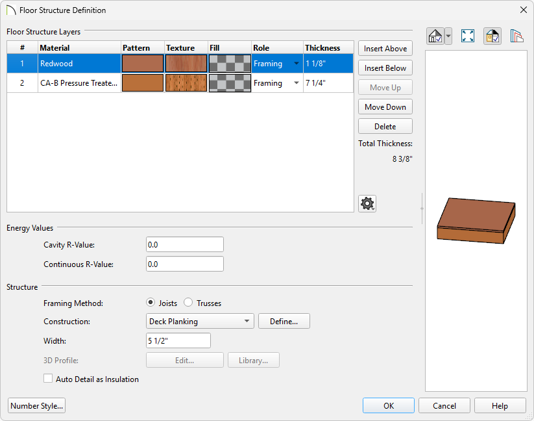Click the Insert Below button
The image size is (534, 421).
(385, 68)
